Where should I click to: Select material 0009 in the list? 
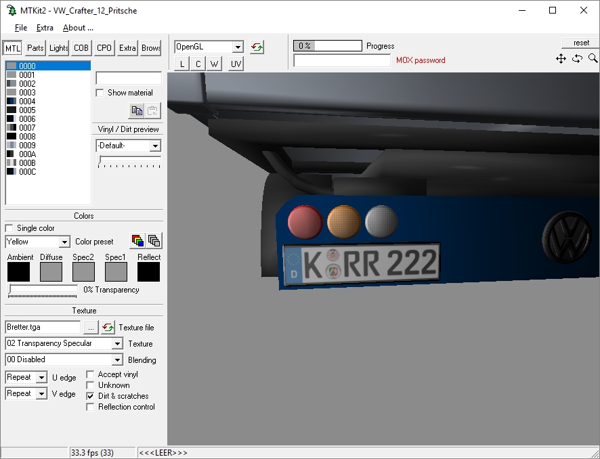48,146
